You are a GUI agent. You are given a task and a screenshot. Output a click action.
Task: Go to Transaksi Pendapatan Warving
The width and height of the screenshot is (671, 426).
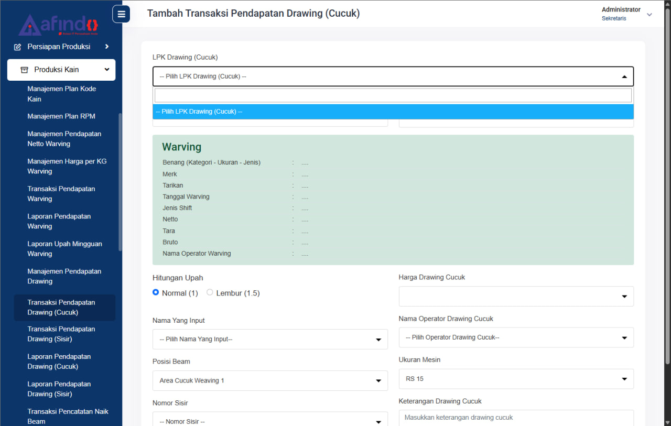(61, 194)
